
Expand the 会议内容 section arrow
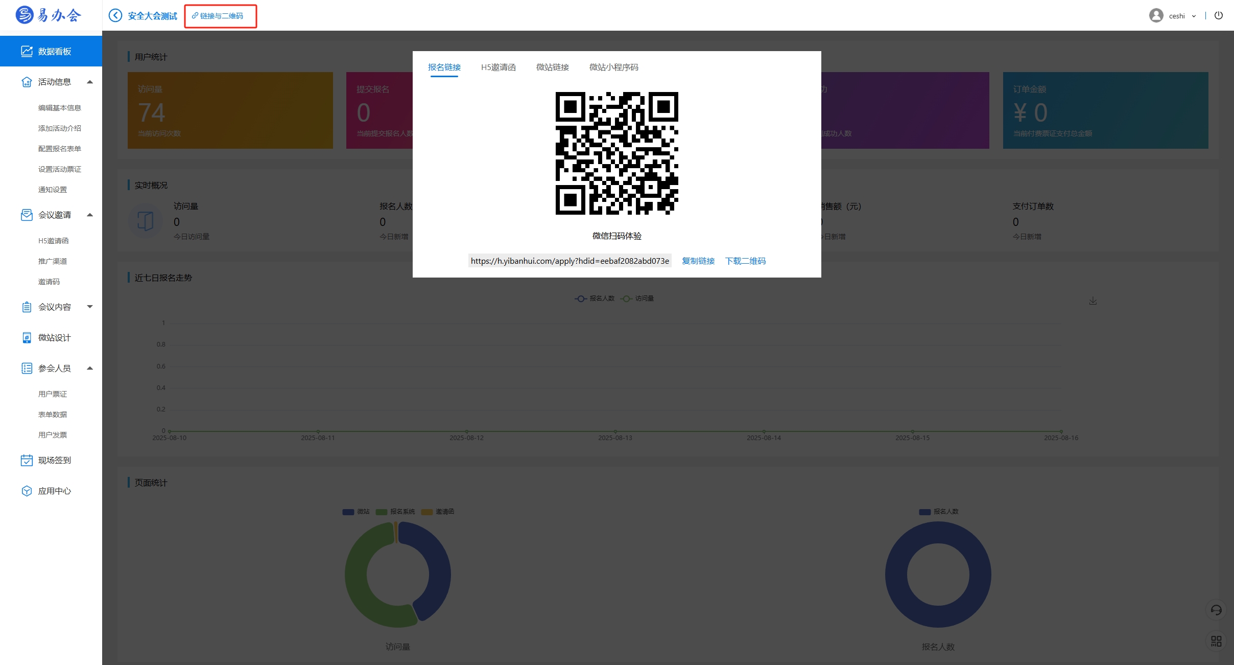click(x=90, y=307)
